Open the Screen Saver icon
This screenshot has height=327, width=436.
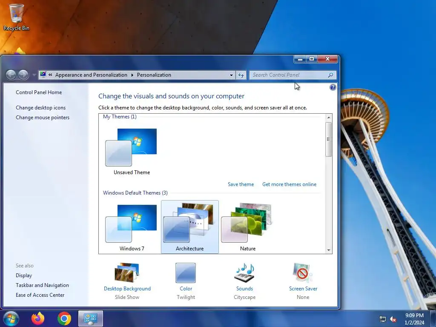click(x=303, y=273)
